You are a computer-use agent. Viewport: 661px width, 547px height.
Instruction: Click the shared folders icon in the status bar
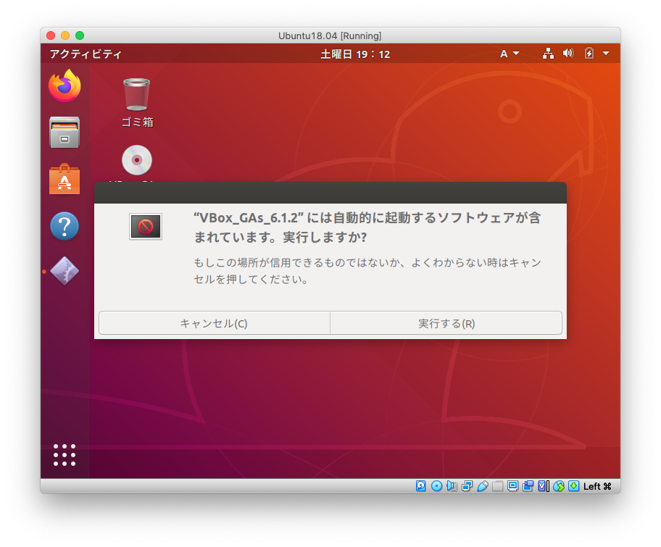pos(499,486)
